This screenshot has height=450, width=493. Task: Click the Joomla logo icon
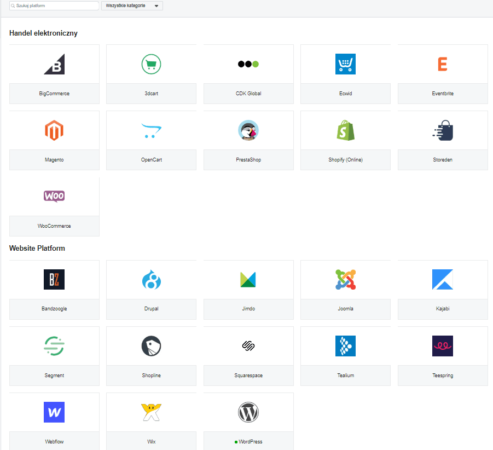coord(346,279)
